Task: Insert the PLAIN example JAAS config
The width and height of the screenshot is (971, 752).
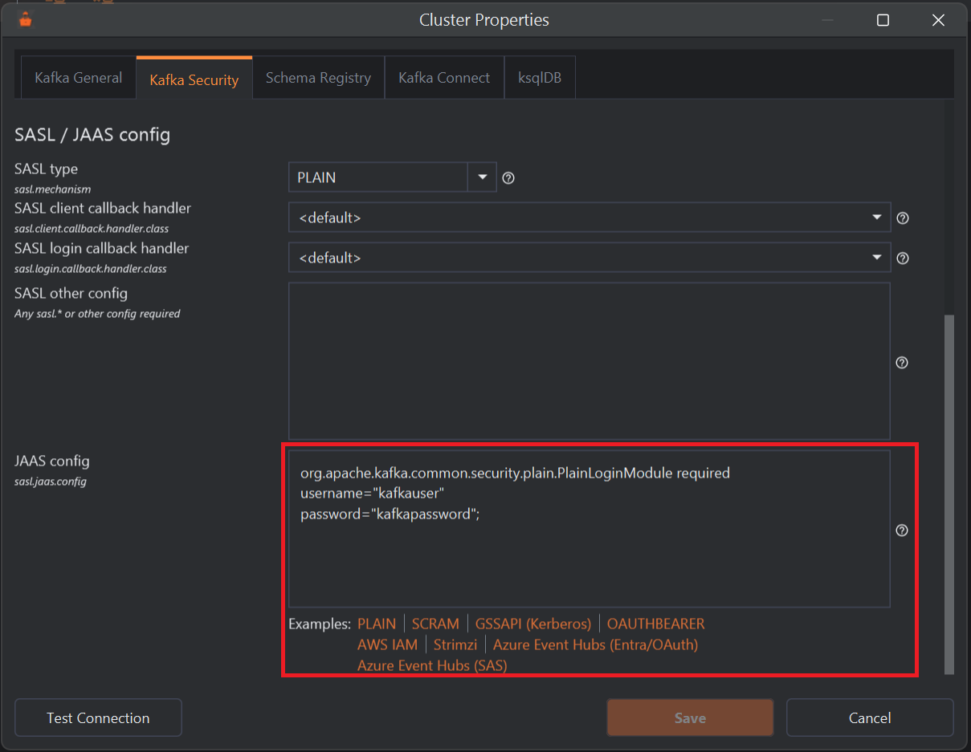Action: pos(377,624)
